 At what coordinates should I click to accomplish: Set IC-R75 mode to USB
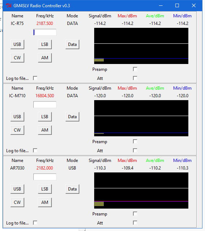pos(17,44)
